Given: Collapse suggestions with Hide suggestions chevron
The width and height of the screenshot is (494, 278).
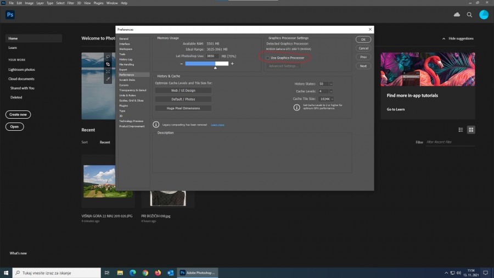Looking at the screenshot, I should point(444,38).
